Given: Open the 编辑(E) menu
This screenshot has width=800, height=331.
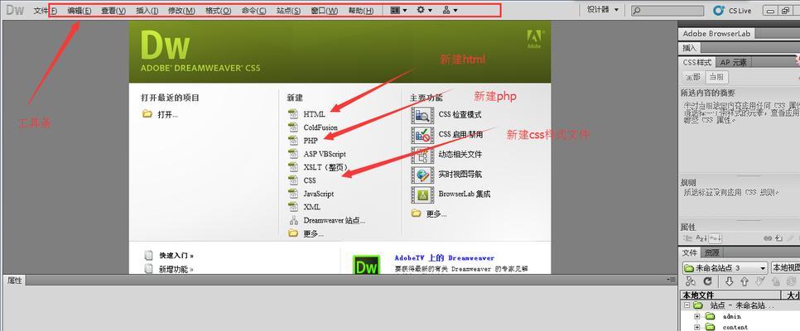Looking at the screenshot, I should tap(79, 10).
